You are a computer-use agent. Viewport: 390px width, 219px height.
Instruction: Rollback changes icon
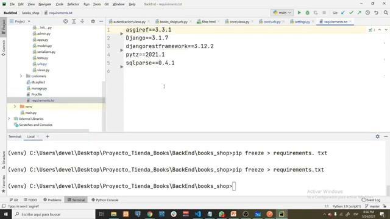tap(376, 13)
